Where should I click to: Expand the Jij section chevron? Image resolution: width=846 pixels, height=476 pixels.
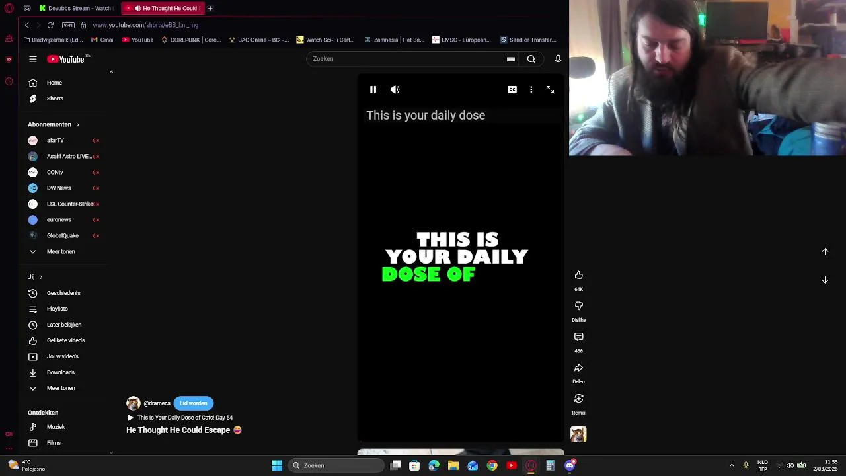(41, 277)
